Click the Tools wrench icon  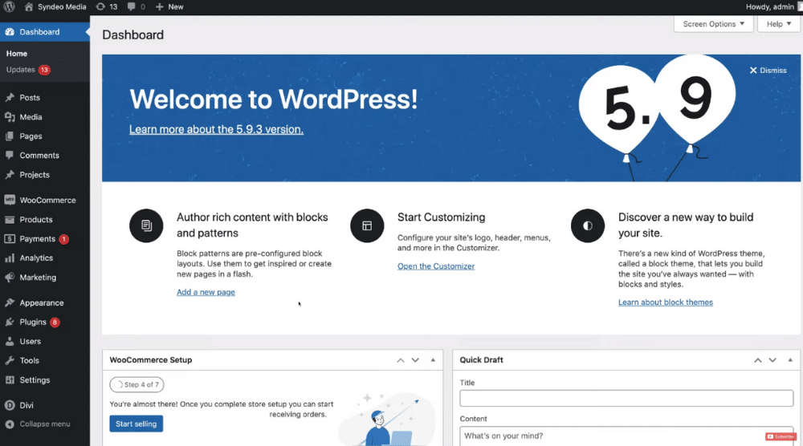(x=10, y=361)
